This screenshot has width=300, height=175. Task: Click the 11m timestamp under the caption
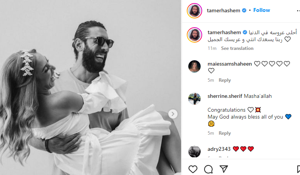[212, 48]
